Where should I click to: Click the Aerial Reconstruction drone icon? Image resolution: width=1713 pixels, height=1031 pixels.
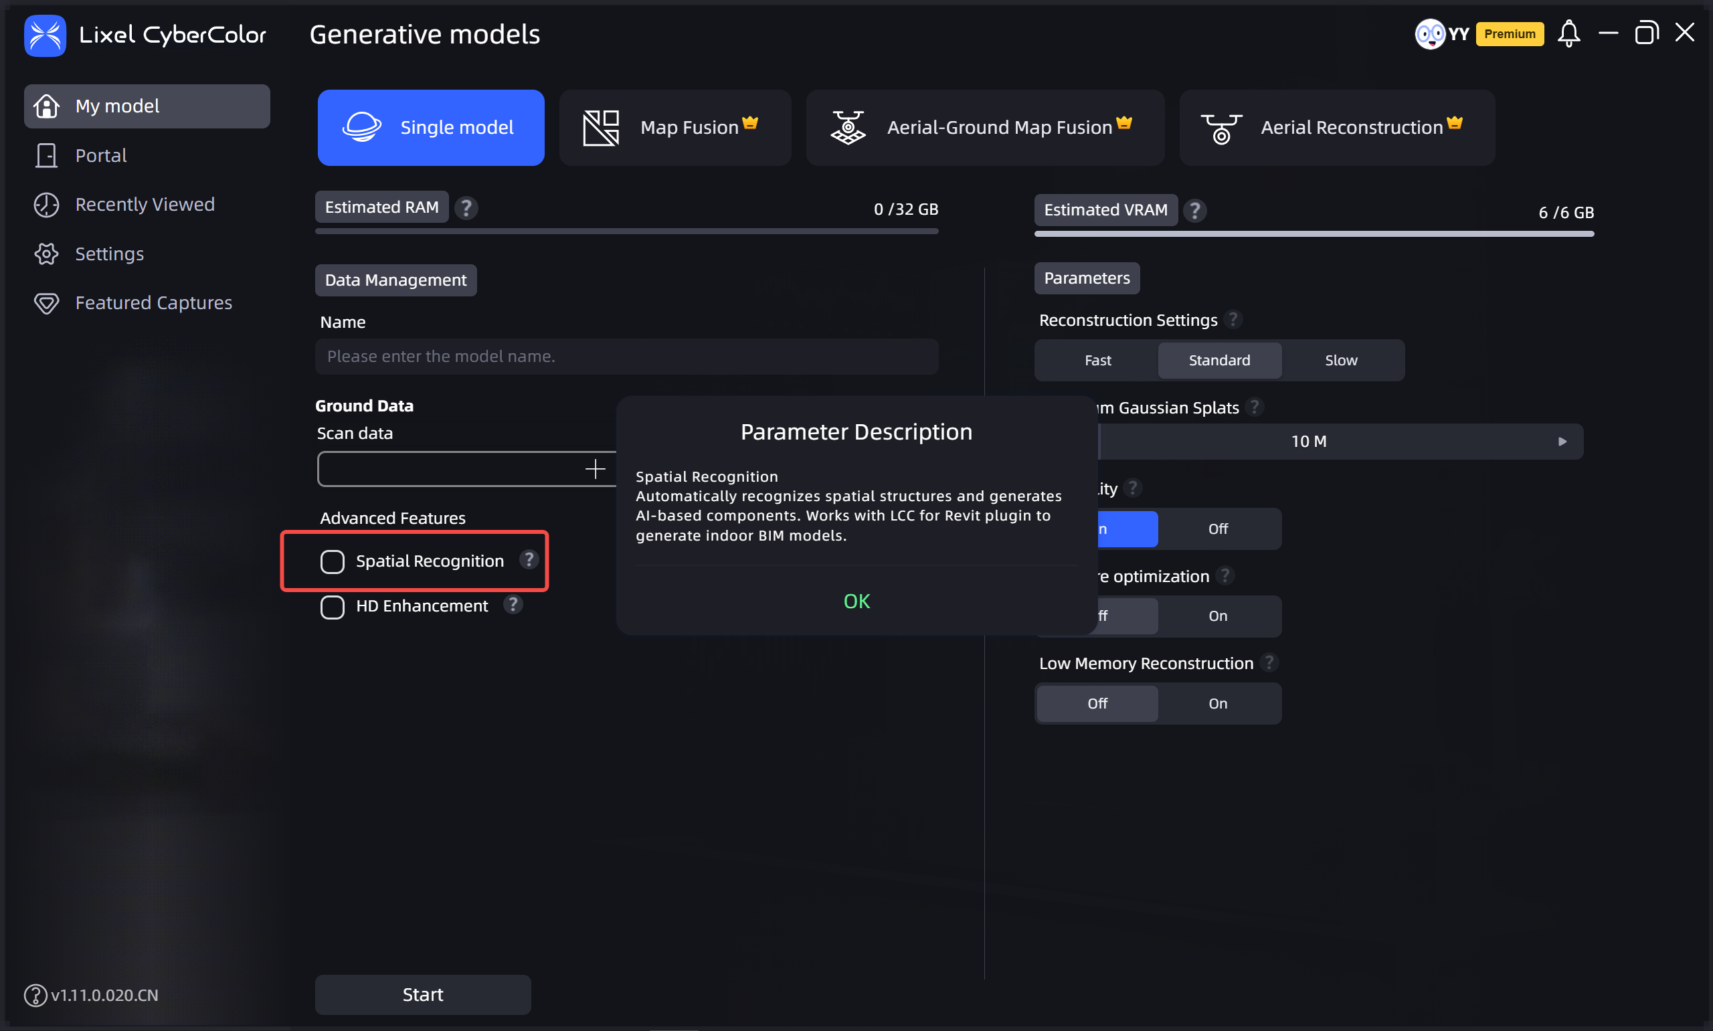coord(1221,128)
